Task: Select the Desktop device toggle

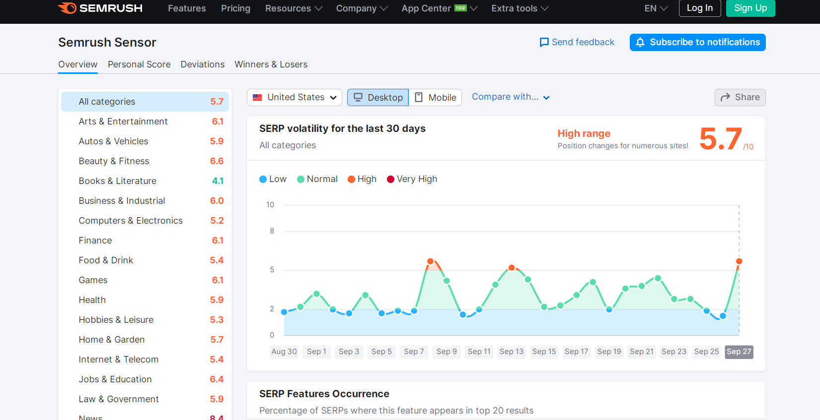Action: click(378, 98)
